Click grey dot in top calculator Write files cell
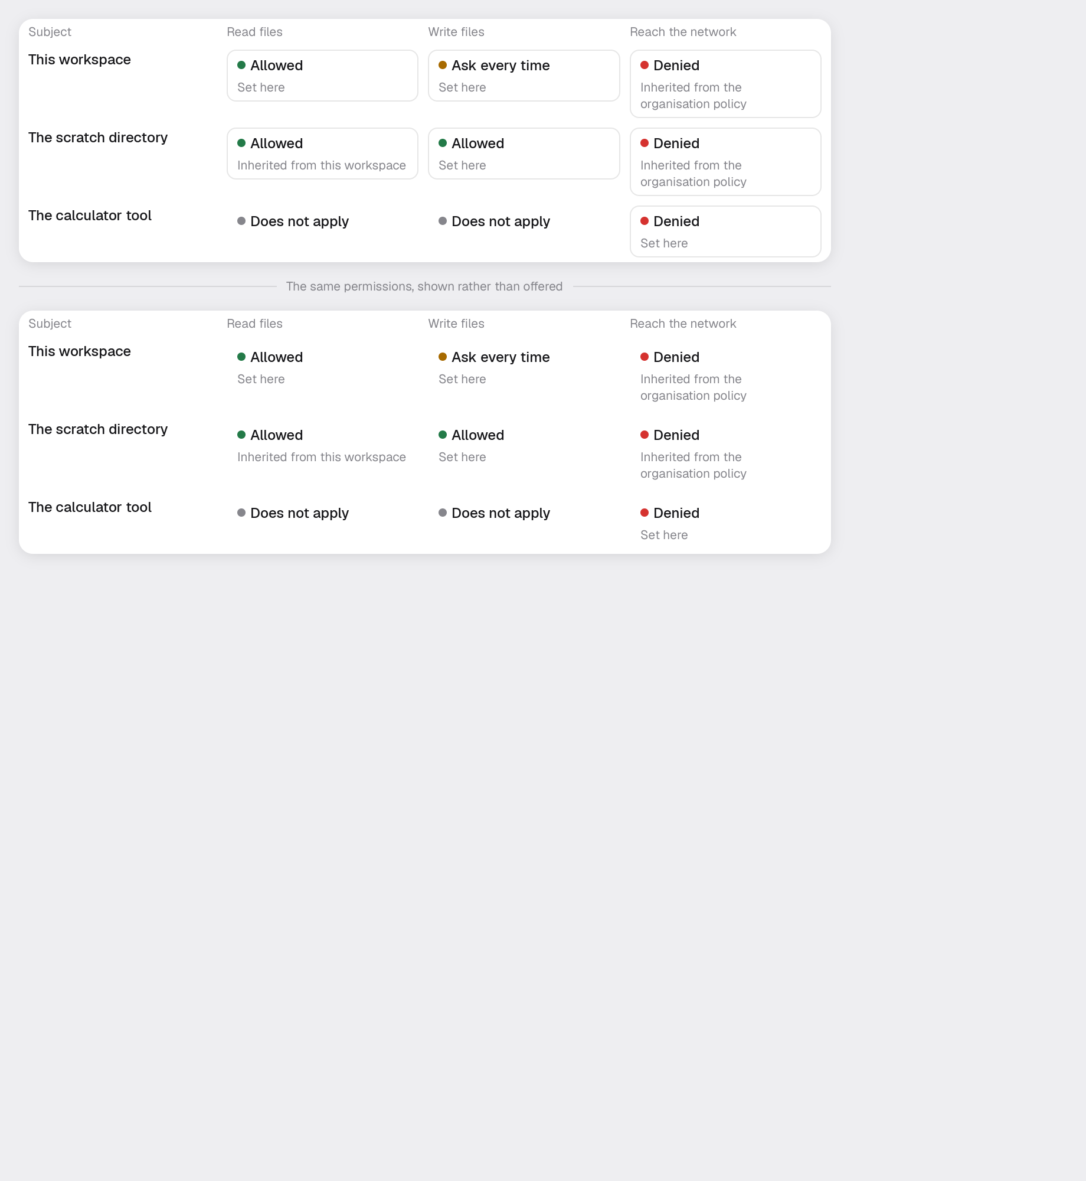 [x=443, y=221]
